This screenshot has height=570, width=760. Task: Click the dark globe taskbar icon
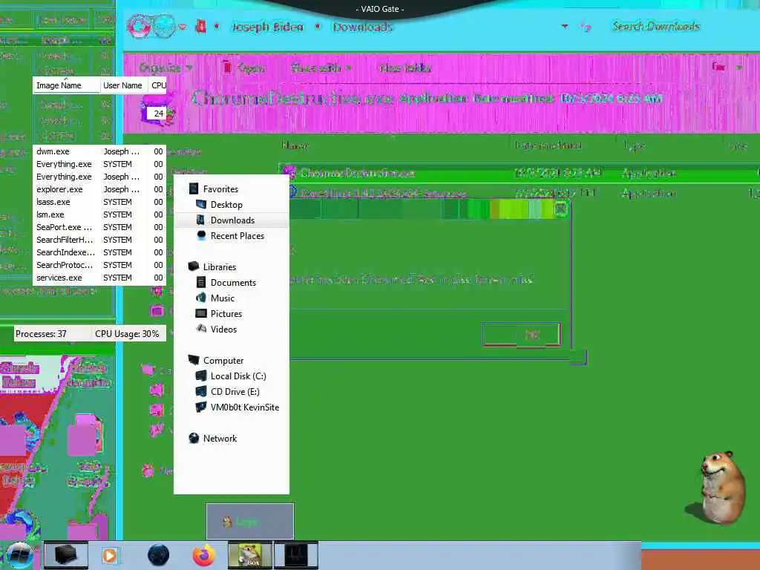pos(158,555)
